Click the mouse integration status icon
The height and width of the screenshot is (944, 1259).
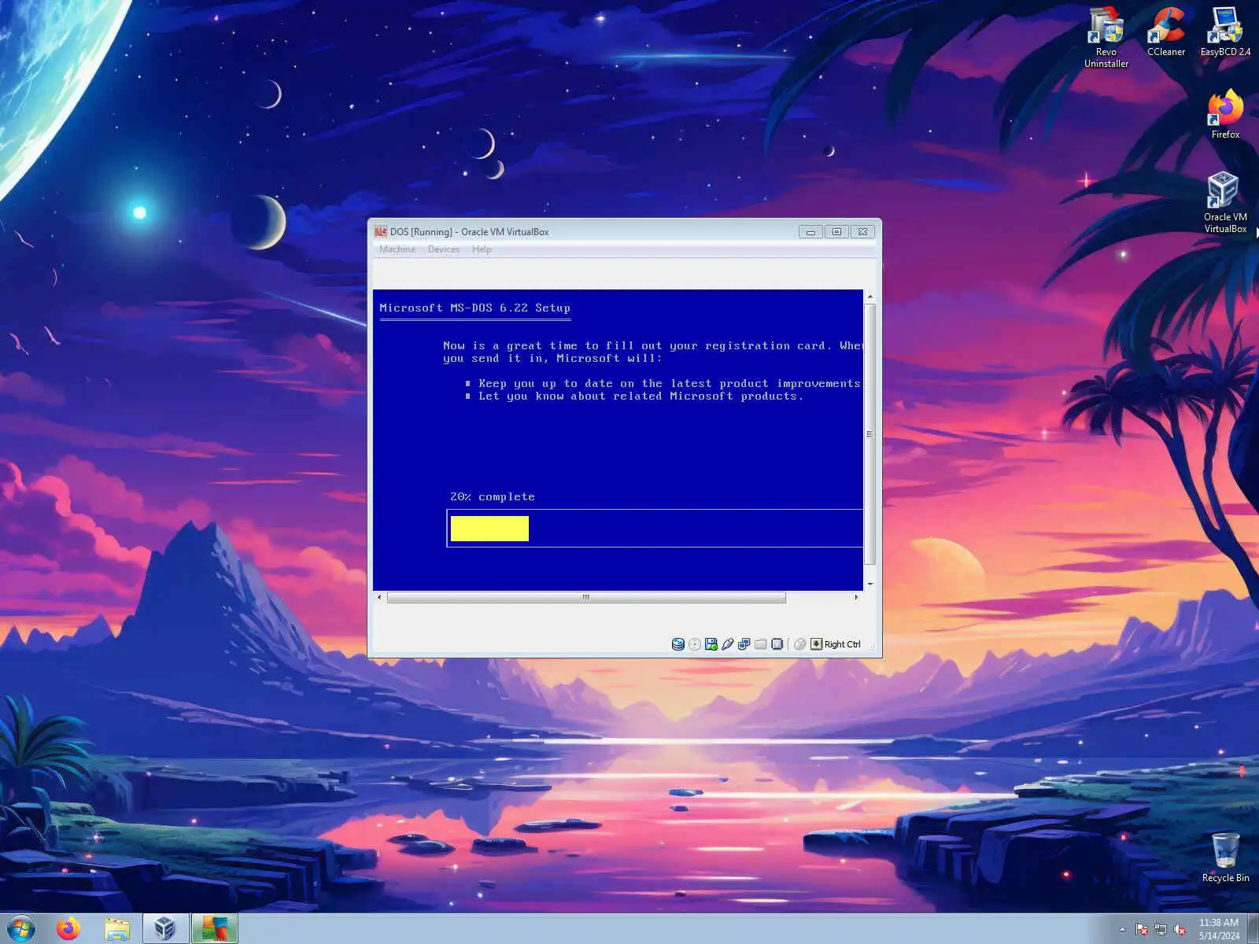pyautogui.click(x=800, y=644)
